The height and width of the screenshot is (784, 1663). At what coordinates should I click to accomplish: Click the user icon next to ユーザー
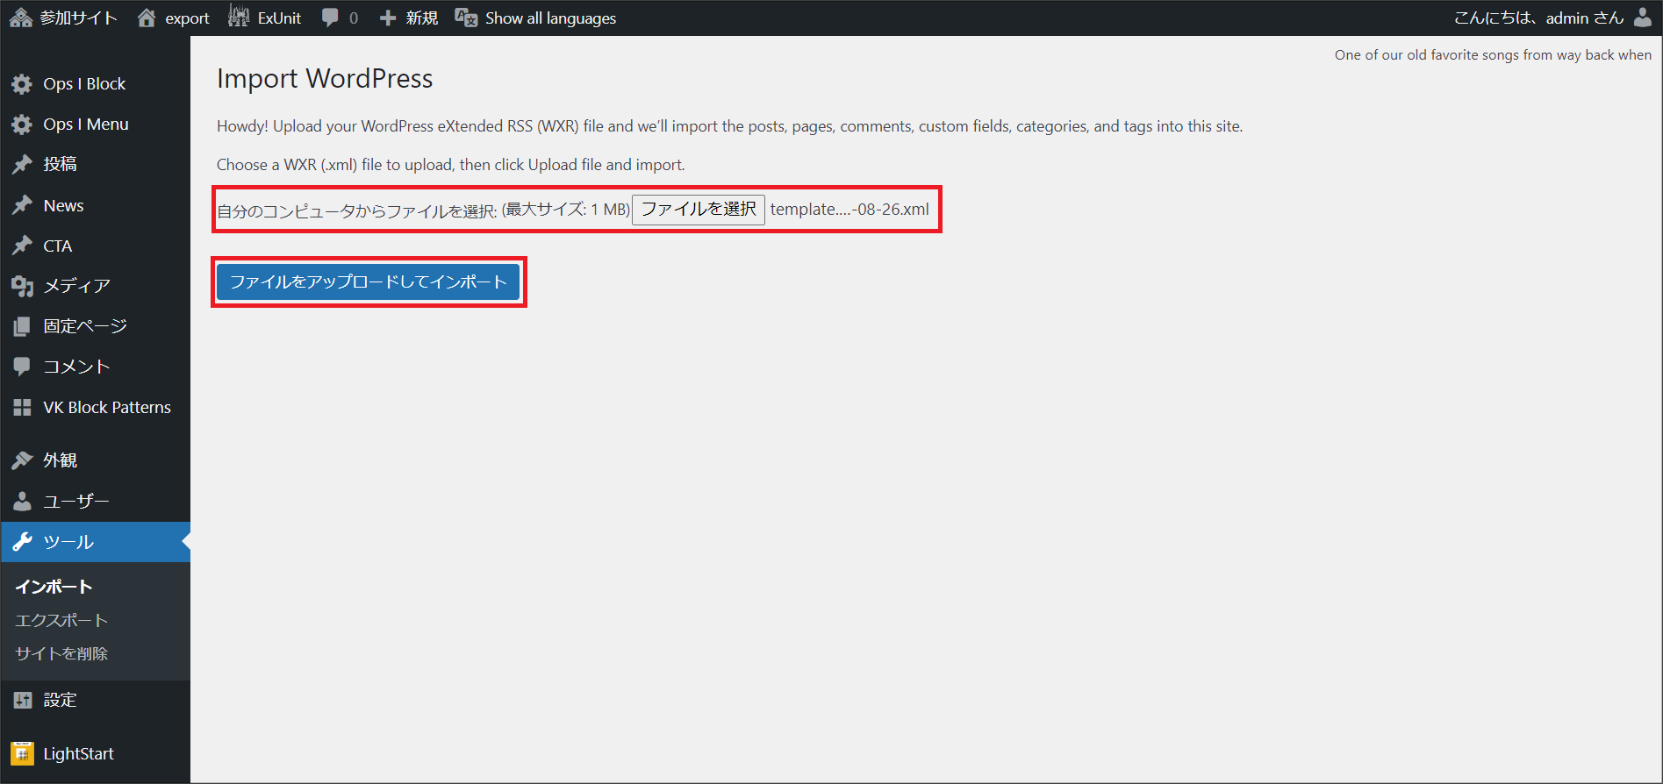point(22,501)
